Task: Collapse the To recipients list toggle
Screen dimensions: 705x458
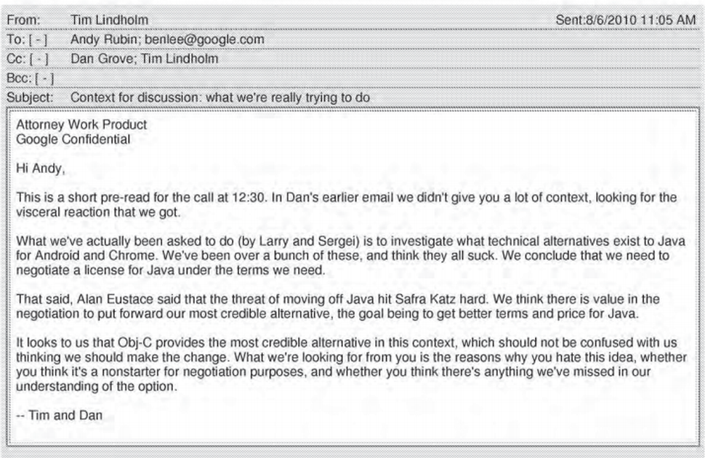Action: 39,39
